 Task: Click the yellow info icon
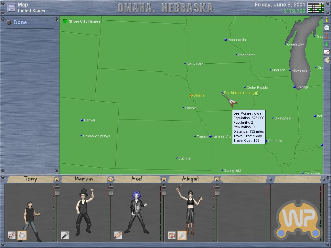[x=327, y=20]
